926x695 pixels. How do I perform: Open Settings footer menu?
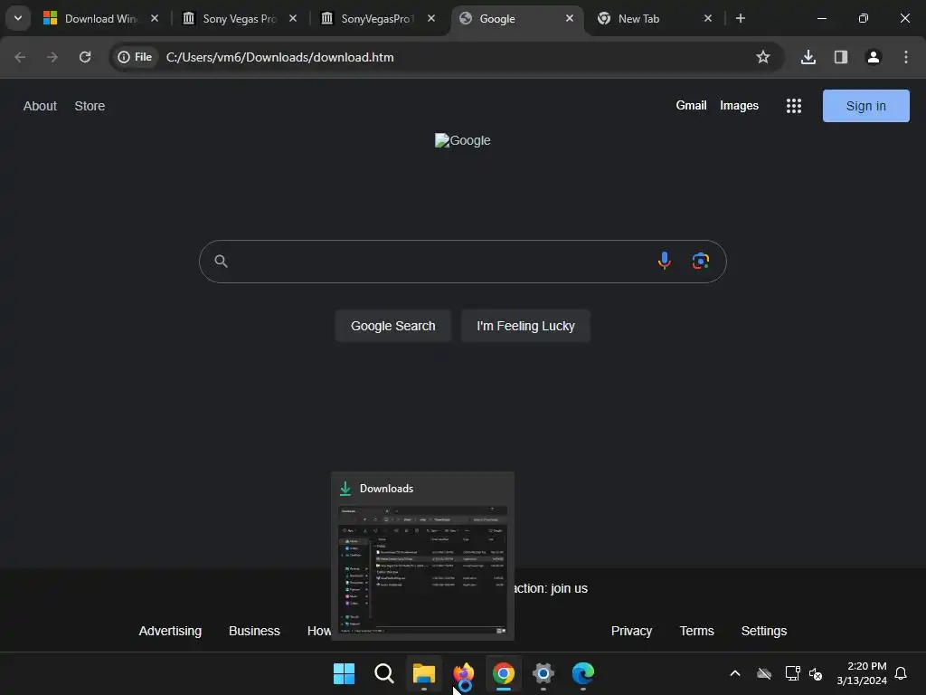(x=763, y=631)
